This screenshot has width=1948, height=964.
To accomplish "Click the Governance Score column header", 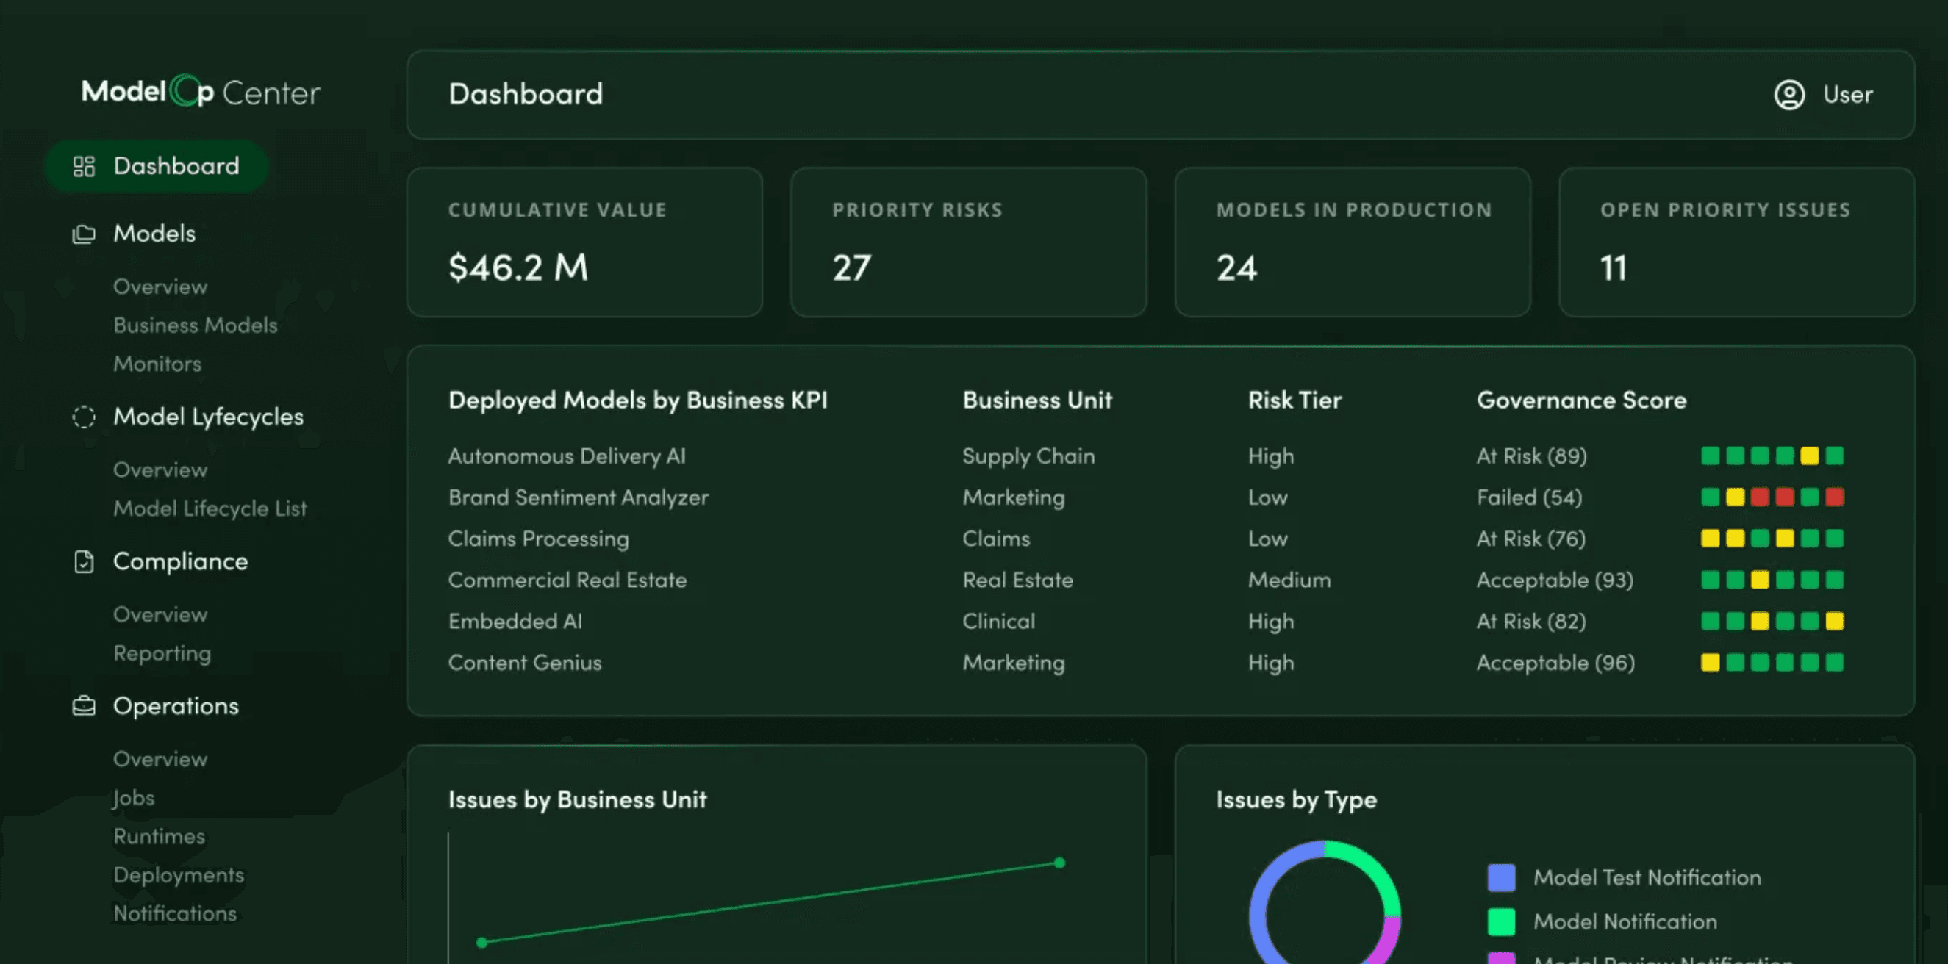I will [x=1581, y=400].
